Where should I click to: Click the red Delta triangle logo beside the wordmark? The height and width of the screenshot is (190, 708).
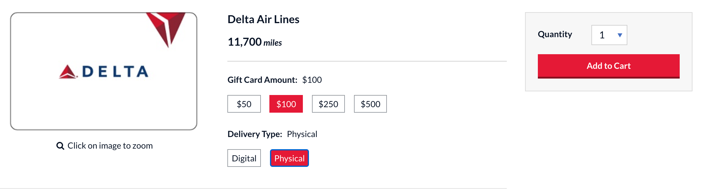coord(68,72)
